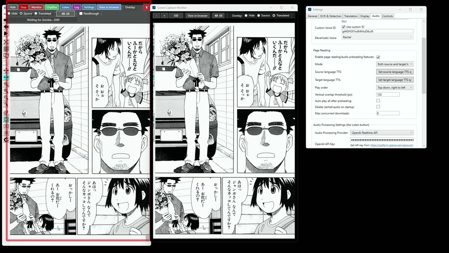Close the overlay toolbar with red X
The width and height of the screenshot is (449, 253).
pyautogui.click(x=147, y=7)
